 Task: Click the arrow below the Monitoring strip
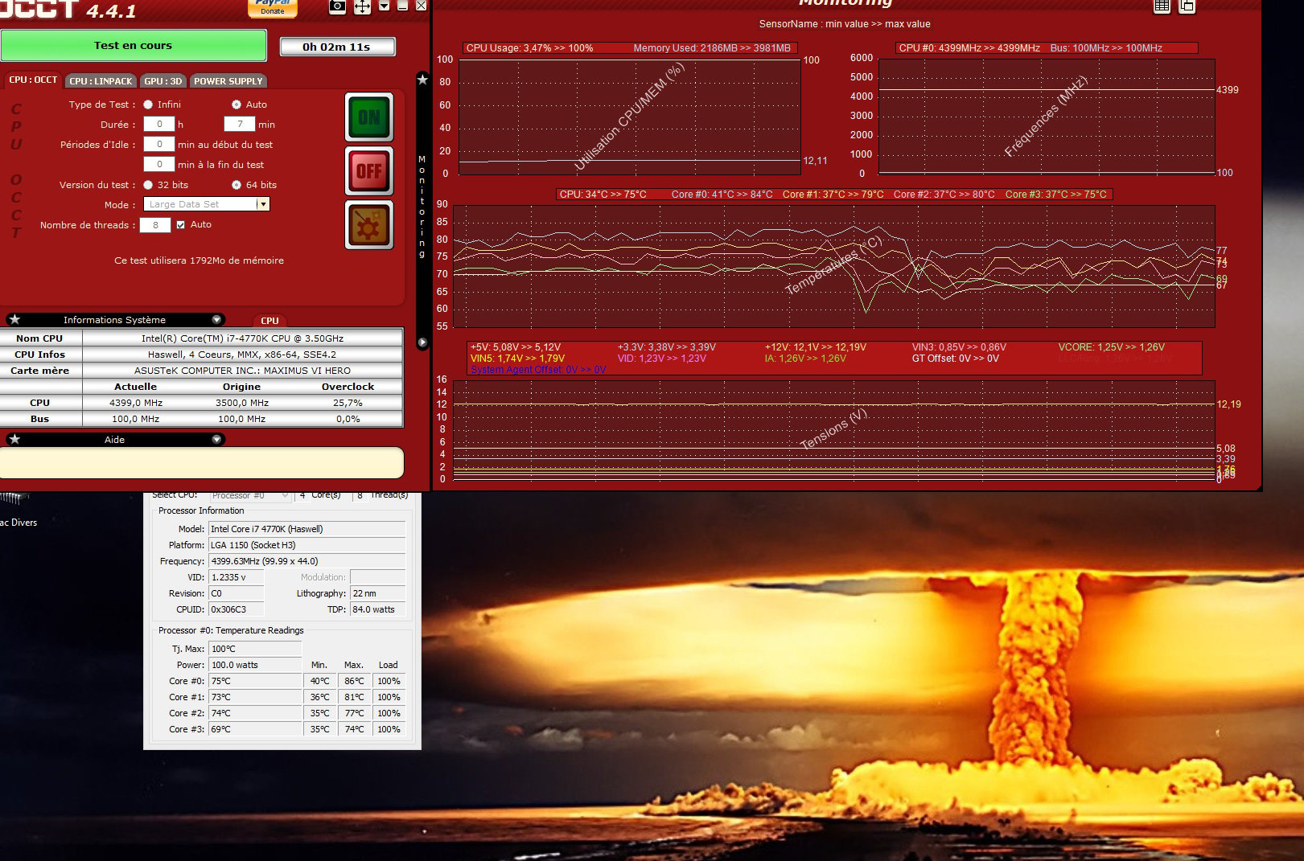click(422, 342)
